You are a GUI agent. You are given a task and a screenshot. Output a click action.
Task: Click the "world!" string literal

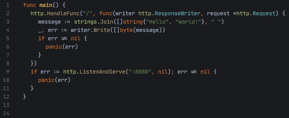click(x=188, y=22)
